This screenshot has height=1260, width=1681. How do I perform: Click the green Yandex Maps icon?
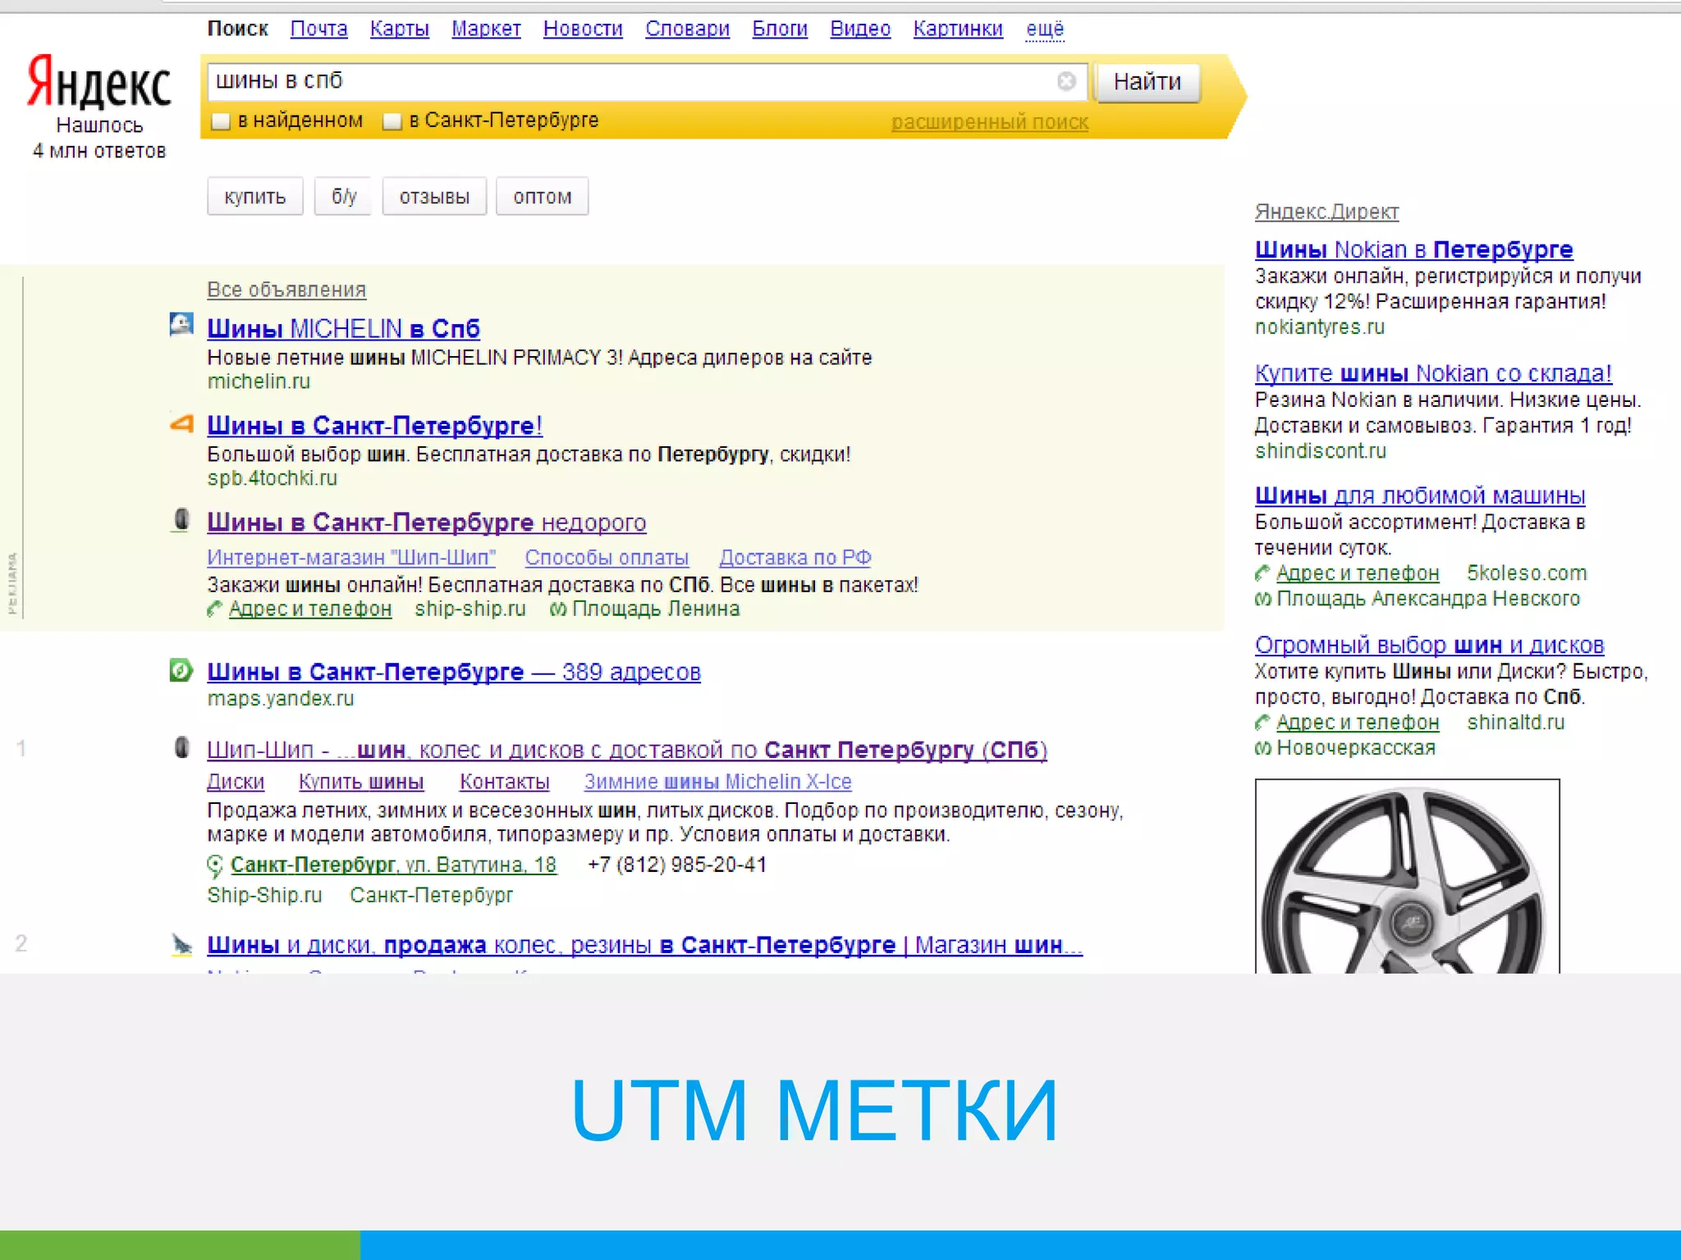click(181, 670)
